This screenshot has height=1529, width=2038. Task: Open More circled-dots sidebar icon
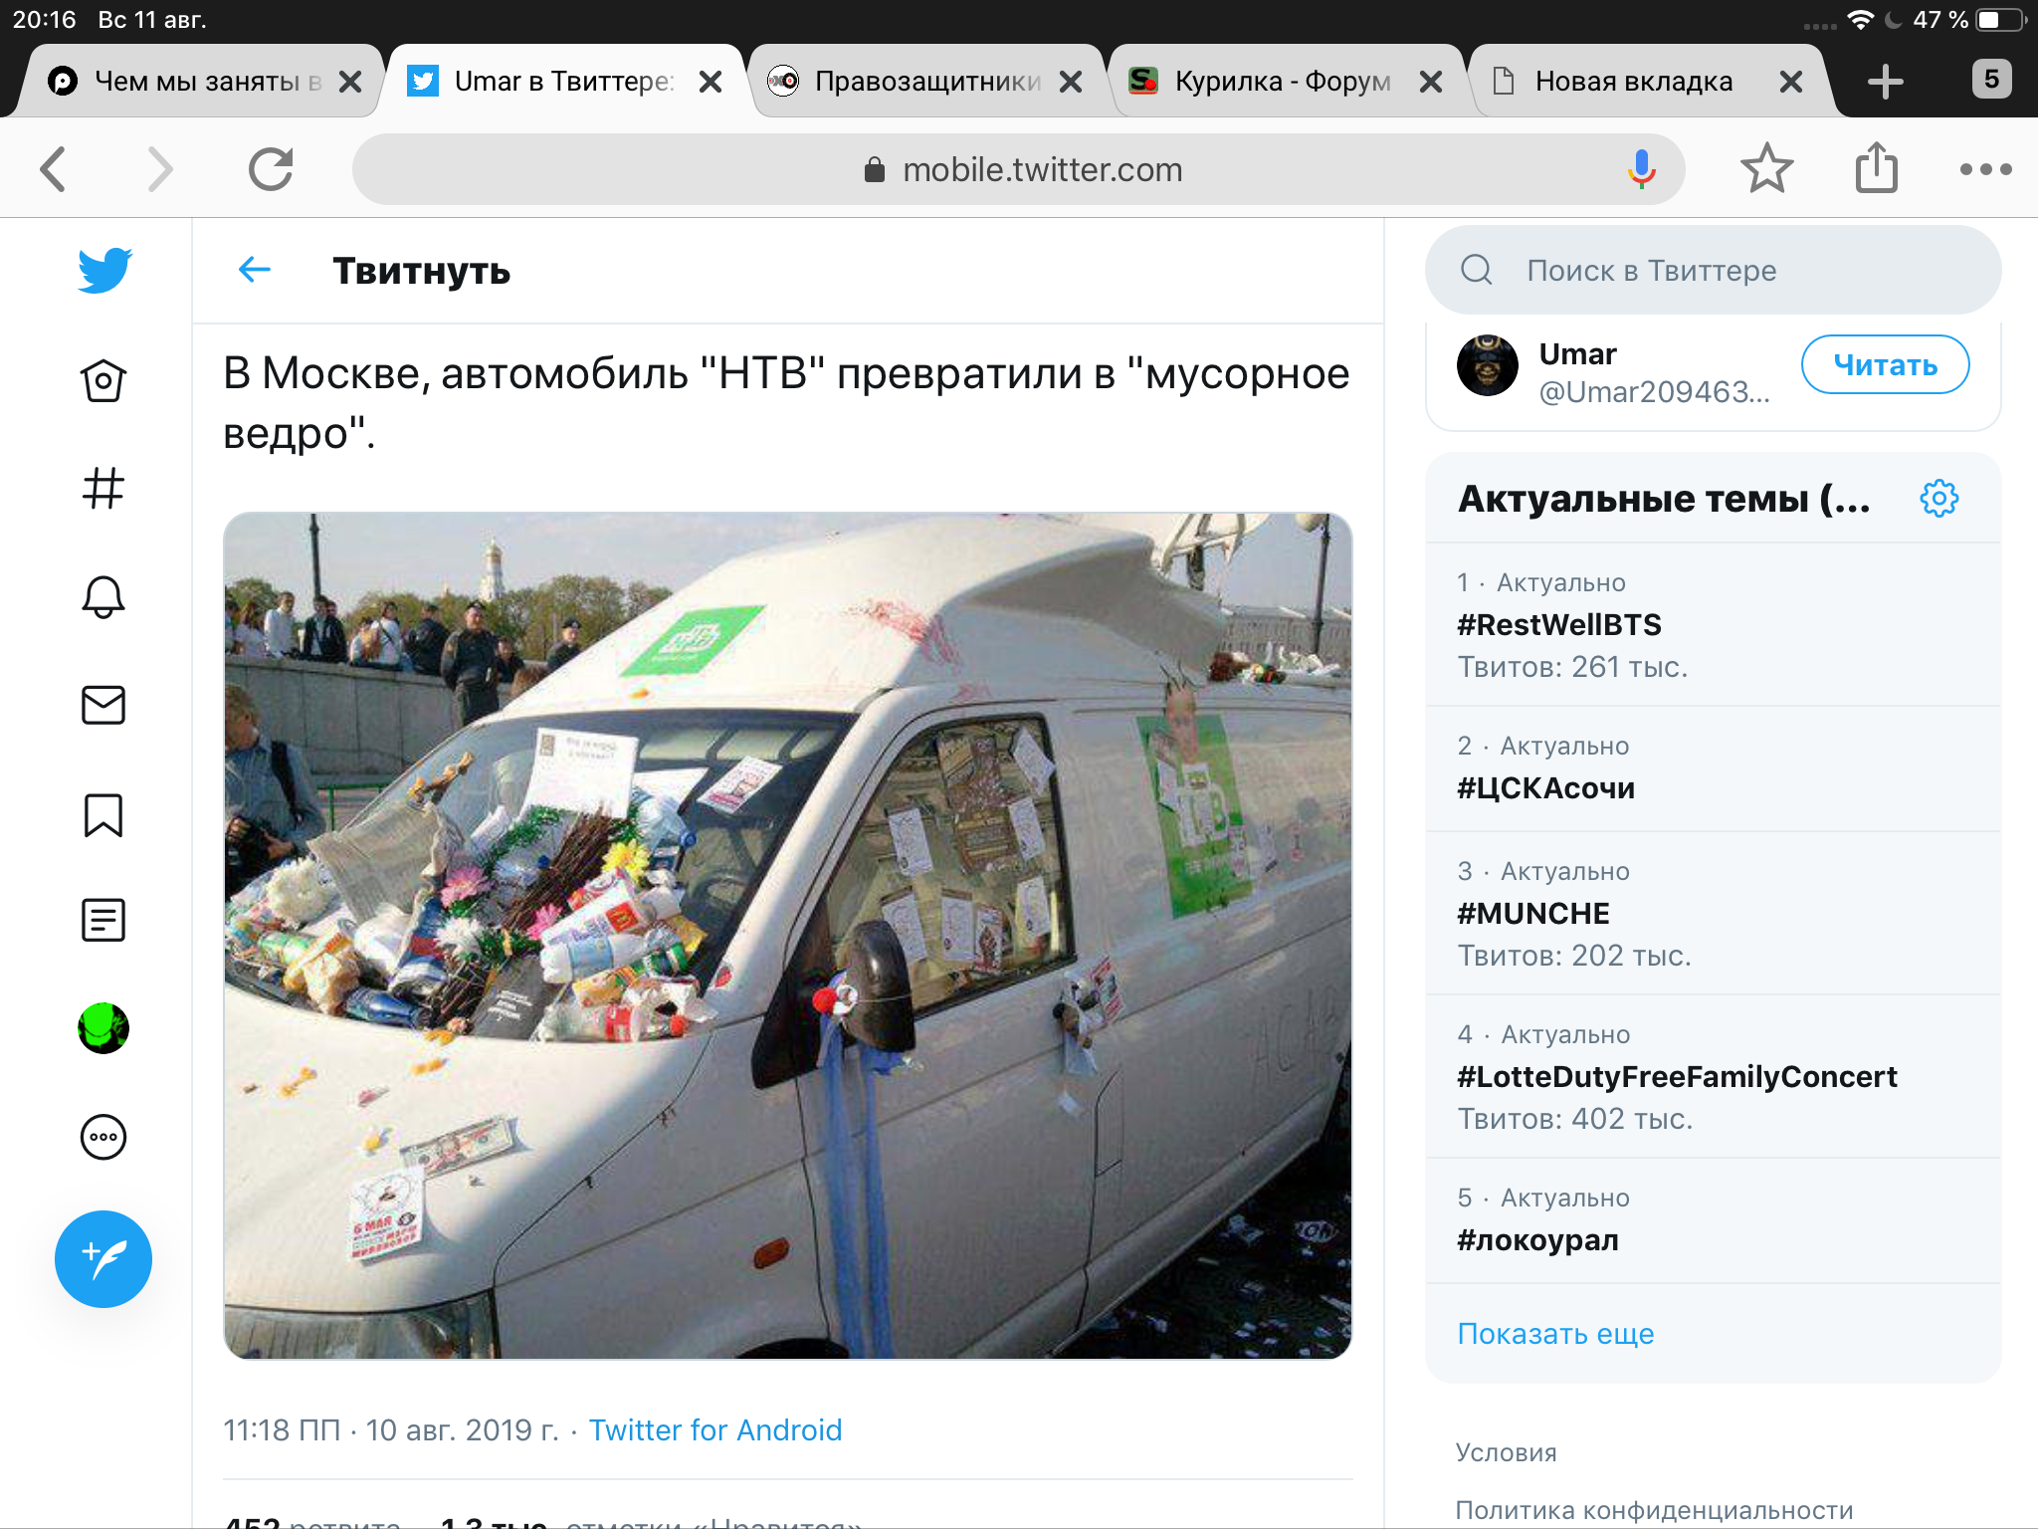pyautogui.click(x=103, y=1137)
